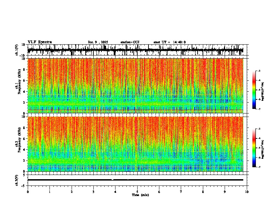Image resolution: width=278 pixels, height=215 pixels.
Task: Click the "6" kHz tick on ch.2 frequency axis
Action: [x=25, y=139]
